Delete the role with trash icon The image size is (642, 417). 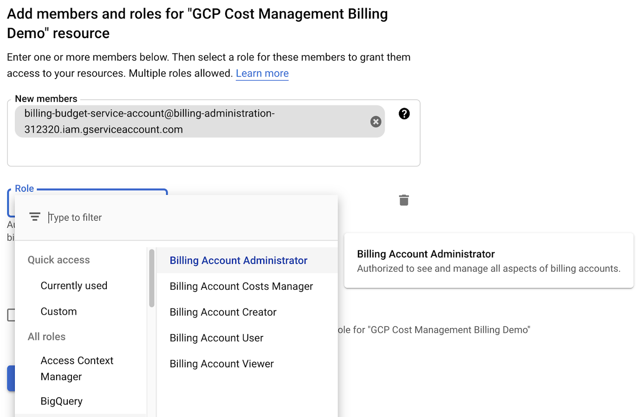(404, 200)
